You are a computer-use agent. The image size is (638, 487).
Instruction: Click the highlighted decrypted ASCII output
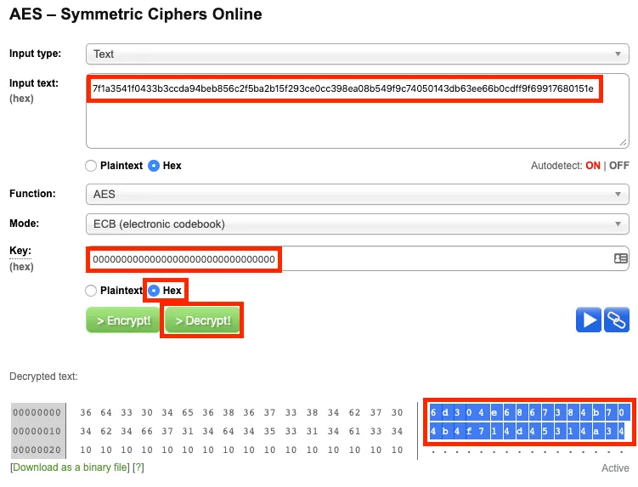[x=528, y=422]
